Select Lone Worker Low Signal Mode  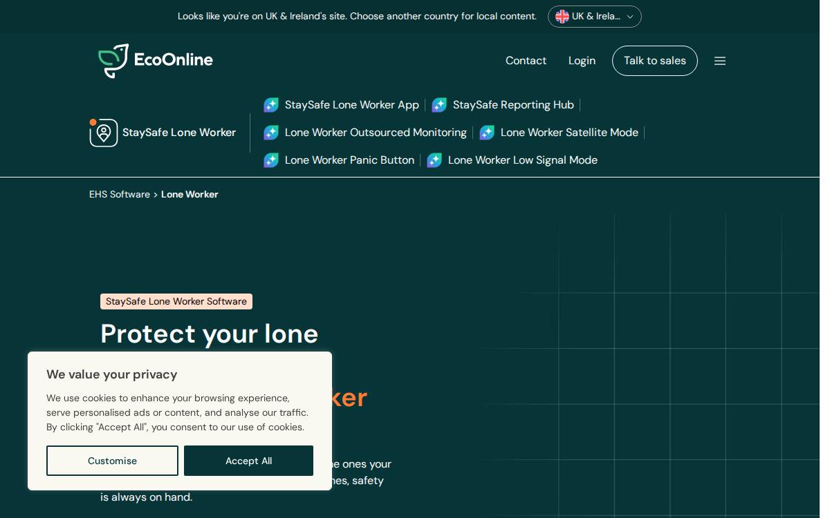pyautogui.click(x=523, y=160)
